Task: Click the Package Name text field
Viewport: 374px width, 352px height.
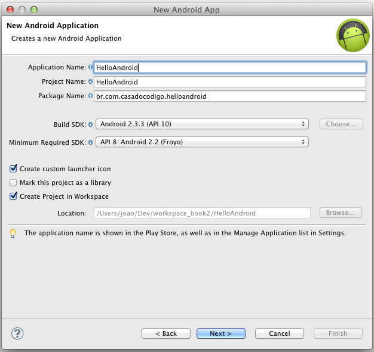Action: 229,96
